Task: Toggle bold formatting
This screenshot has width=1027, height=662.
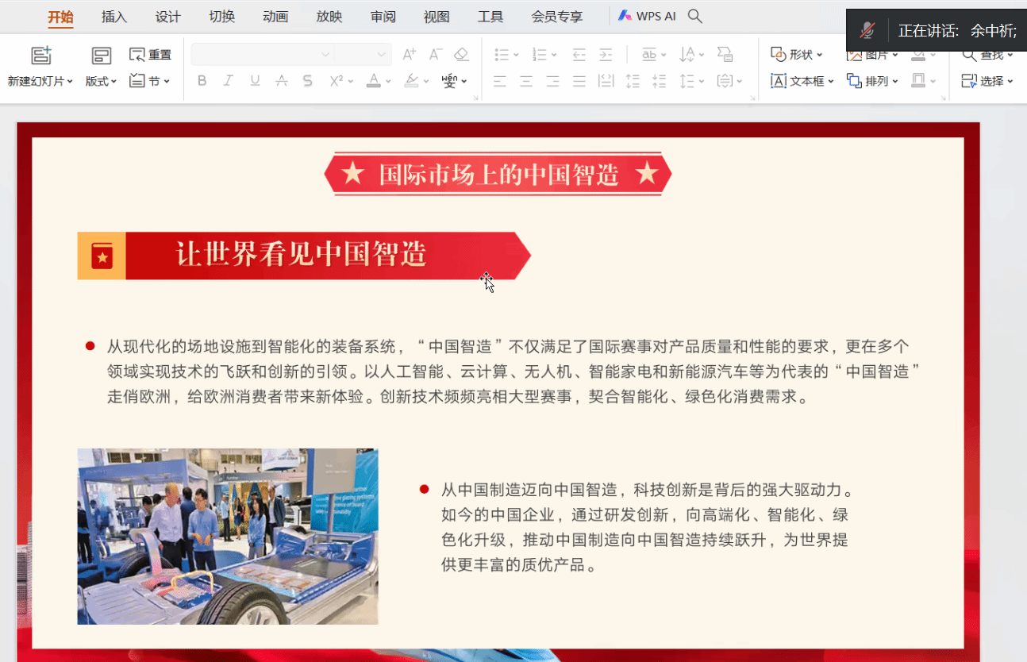Action: pos(202,81)
